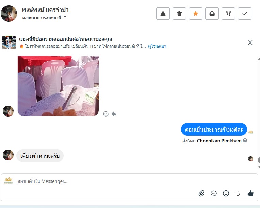Open assign conversation label under contact name
260x208 pixels.
[42, 18]
